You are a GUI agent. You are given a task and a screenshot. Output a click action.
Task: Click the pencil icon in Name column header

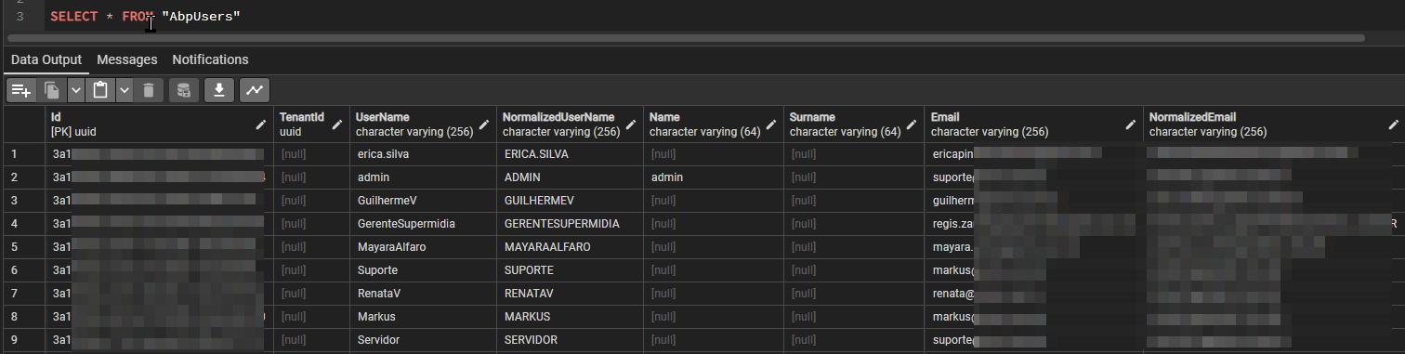pyautogui.click(x=772, y=125)
